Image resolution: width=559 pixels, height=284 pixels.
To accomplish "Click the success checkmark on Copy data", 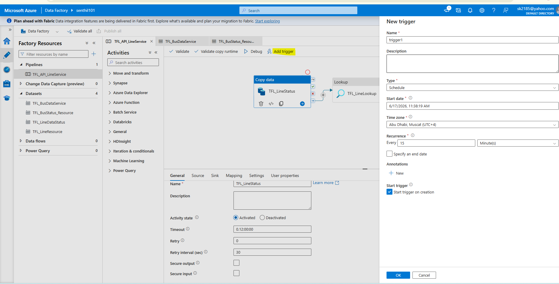I will click(313, 87).
